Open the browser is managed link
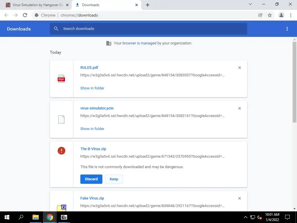The image size is (297, 223). coord(140,43)
